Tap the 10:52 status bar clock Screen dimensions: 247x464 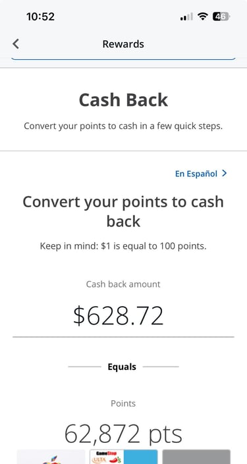[x=40, y=16]
